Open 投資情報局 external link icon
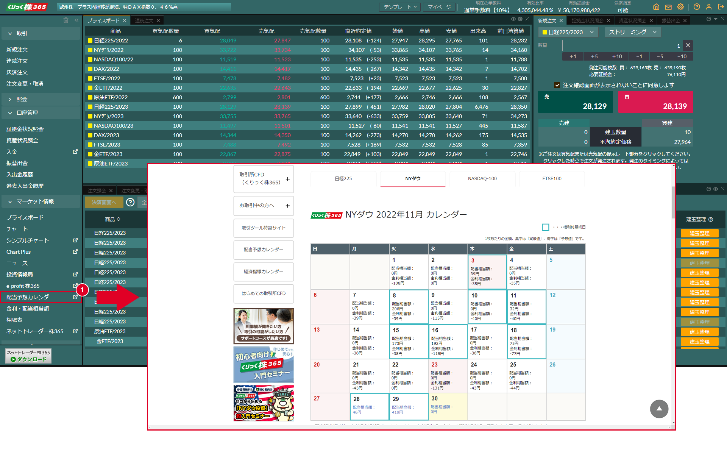Image resolution: width=727 pixels, height=451 pixels. tap(75, 274)
